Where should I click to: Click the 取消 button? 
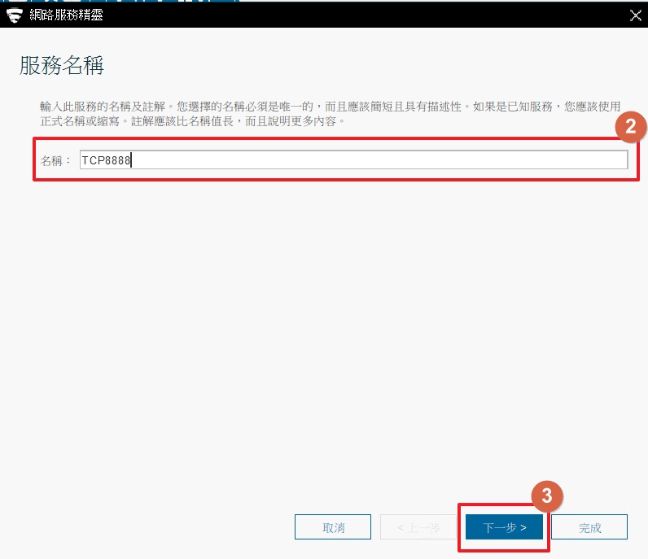[x=333, y=527]
